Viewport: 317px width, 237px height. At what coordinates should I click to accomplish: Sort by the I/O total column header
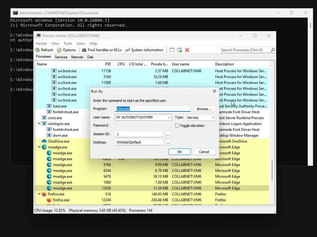[137, 64]
